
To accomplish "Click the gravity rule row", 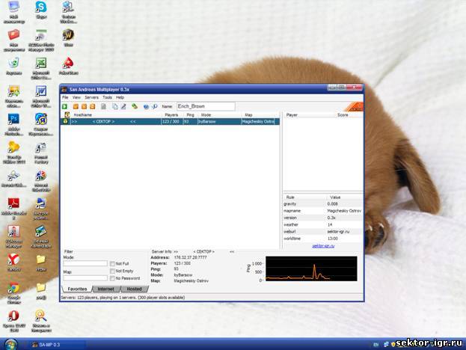I will click(322, 204).
